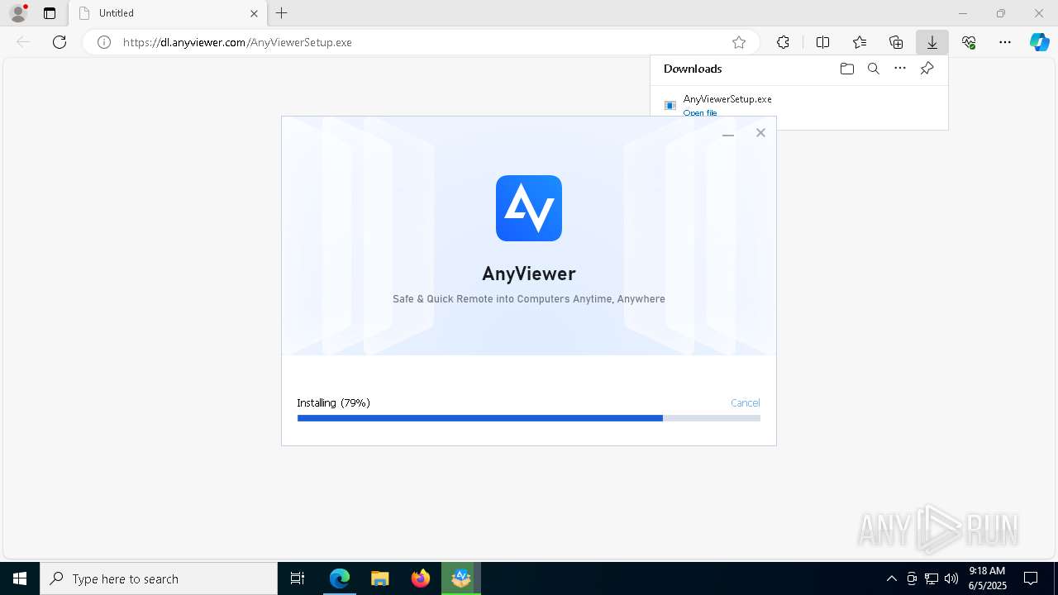
Task: Refresh the current page
Action: 60,42
